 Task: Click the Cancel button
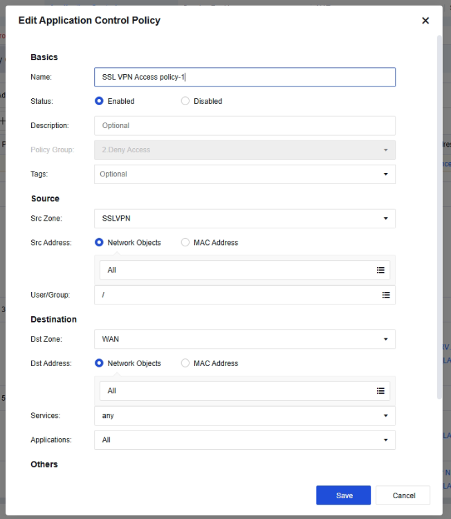click(403, 495)
